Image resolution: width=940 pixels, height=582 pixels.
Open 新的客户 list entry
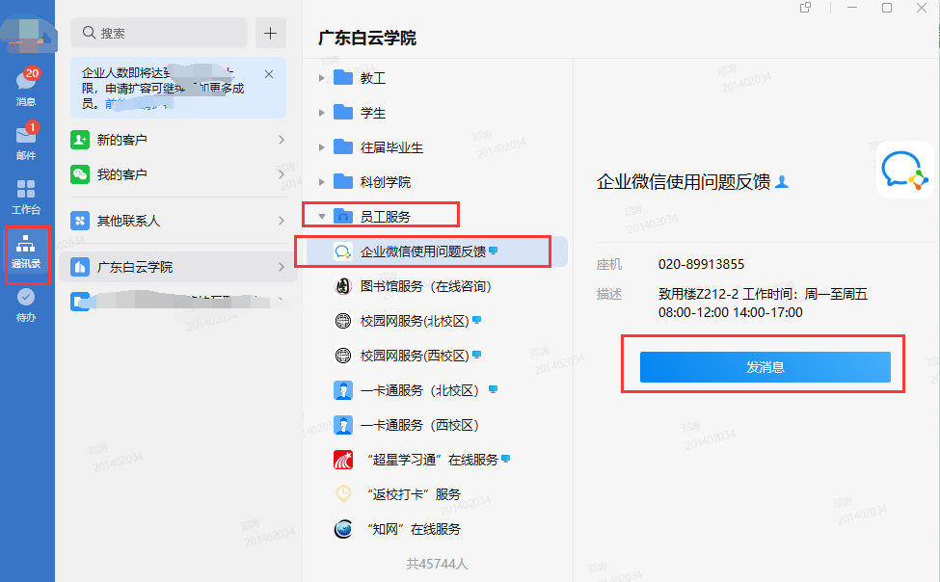tap(178, 140)
